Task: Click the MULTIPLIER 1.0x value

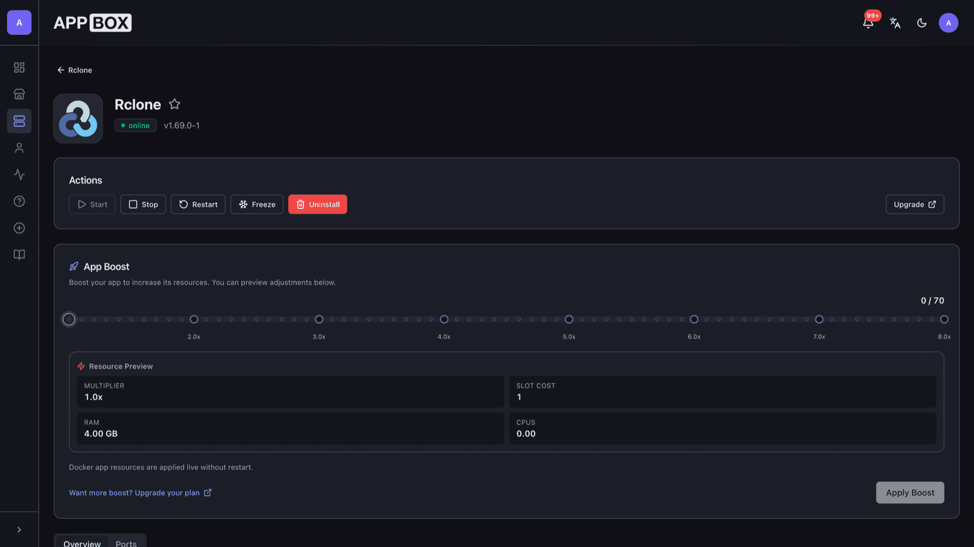Action: pos(93,397)
